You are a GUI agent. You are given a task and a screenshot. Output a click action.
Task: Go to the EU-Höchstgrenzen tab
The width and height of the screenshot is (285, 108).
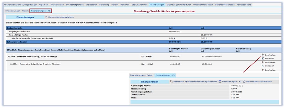point(75,5)
